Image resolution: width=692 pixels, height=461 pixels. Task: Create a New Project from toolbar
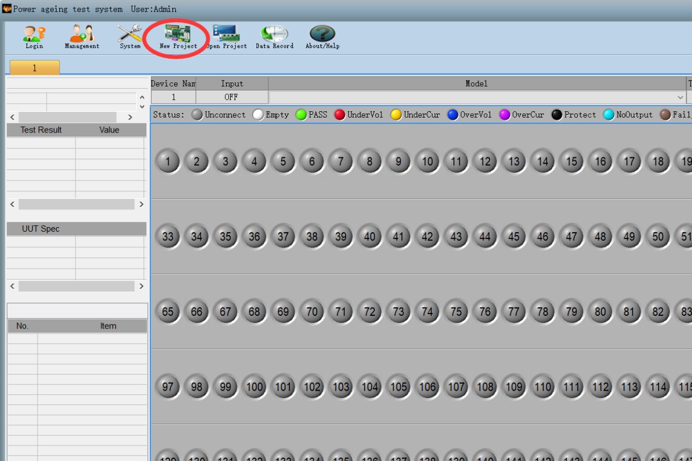(178, 36)
